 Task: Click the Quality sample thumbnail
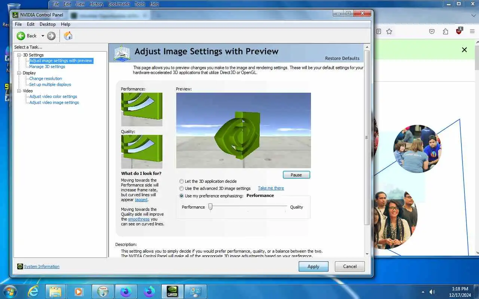142,152
